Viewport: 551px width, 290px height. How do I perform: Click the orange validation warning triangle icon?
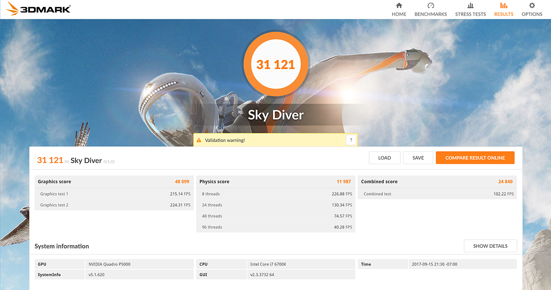(199, 140)
